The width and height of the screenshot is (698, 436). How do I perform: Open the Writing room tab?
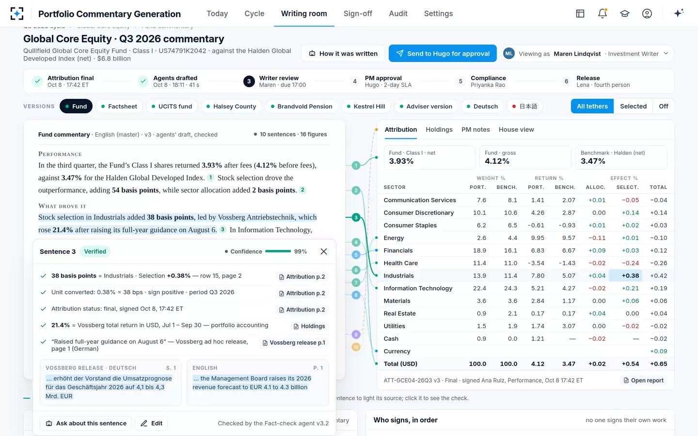tap(304, 14)
